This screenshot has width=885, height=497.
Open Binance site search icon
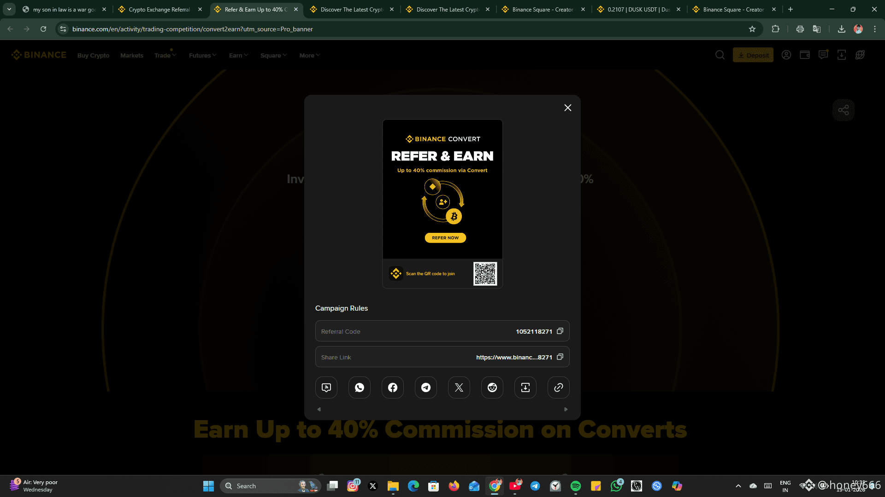(x=720, y=55)
